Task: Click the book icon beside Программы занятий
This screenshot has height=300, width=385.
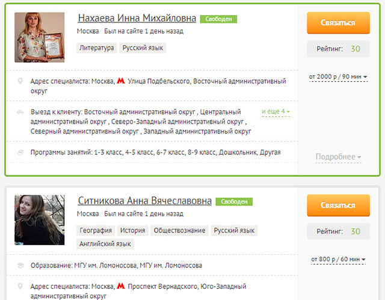Action: 20,152
